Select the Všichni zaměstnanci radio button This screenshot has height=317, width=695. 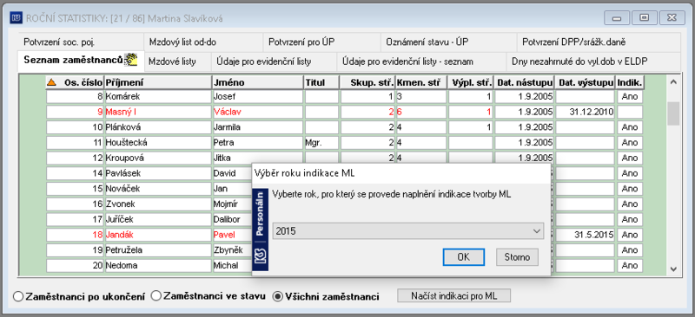point(278,297)
